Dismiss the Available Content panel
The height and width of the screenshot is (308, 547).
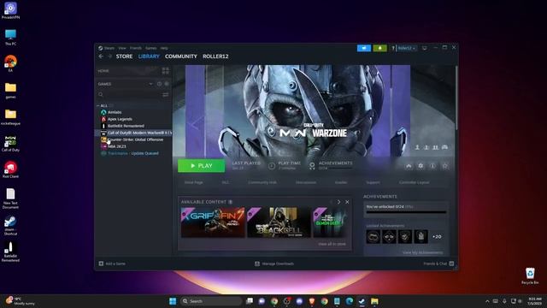[347, 202]
